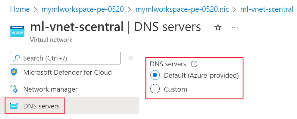Click the DNS servers info icon
The height and width of the screenshot is (119, 297).
point(194,64)
